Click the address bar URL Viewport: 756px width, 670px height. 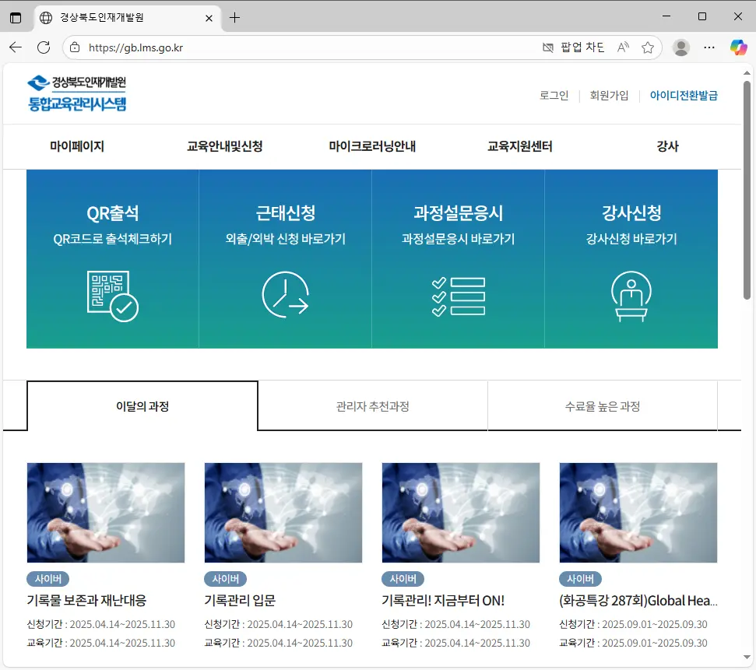pos(136,47)
